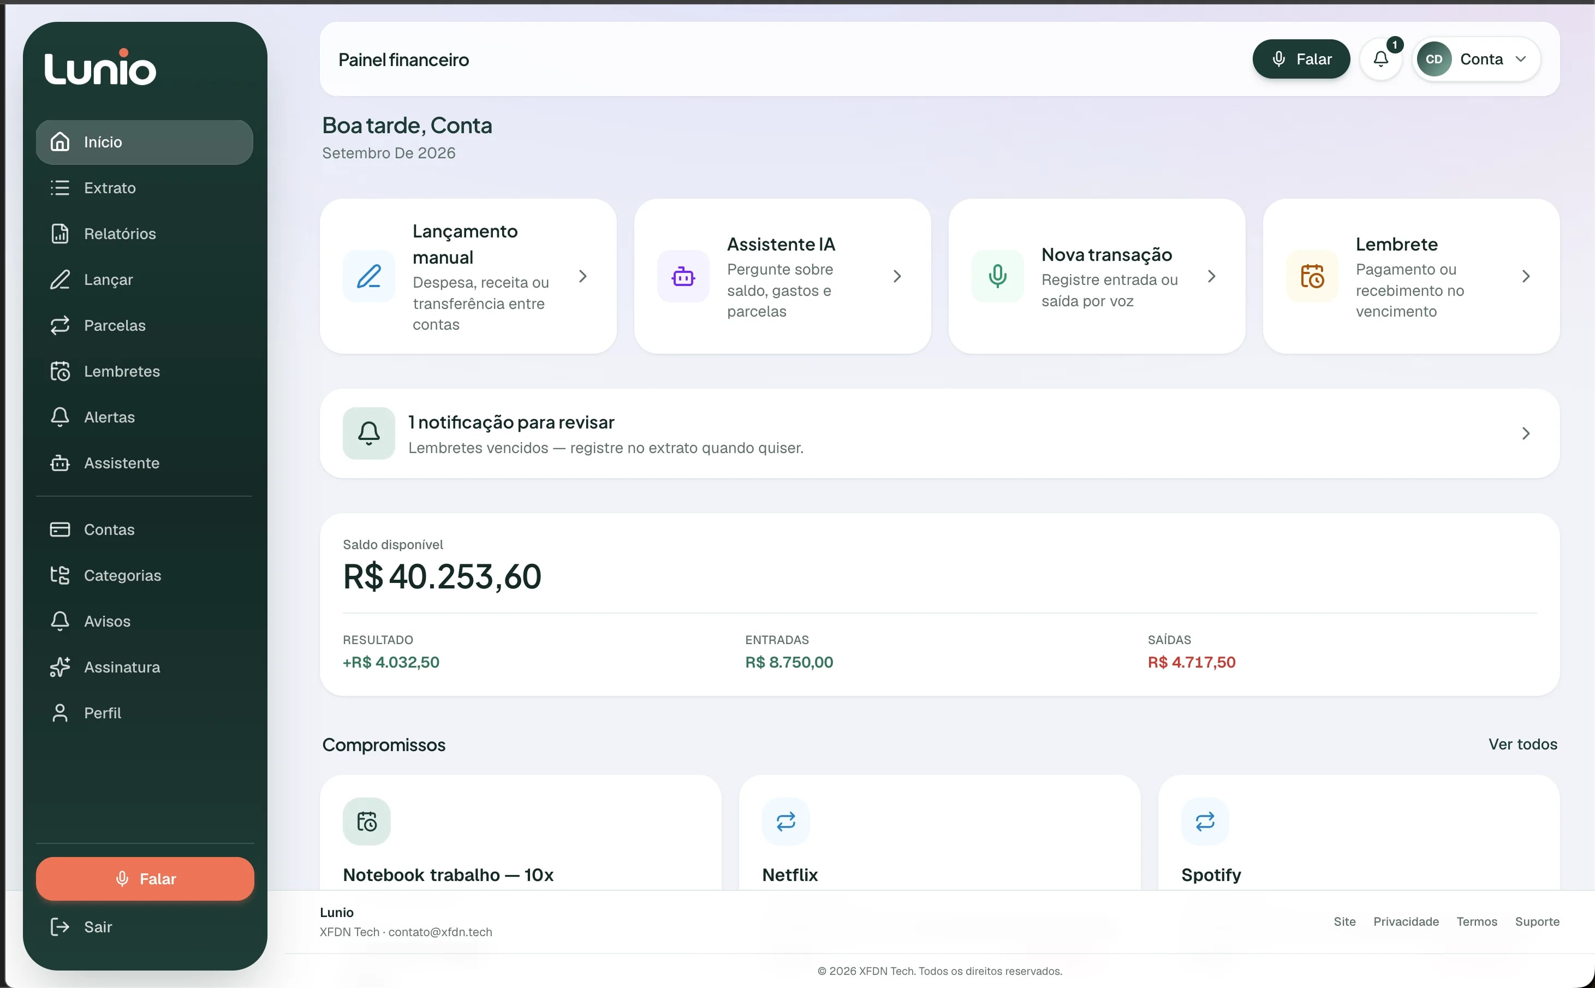Click chevron on notificação para revisar banner
Image resolution: width=1595 pixels, height=988 pixels.
point(1526,433)
